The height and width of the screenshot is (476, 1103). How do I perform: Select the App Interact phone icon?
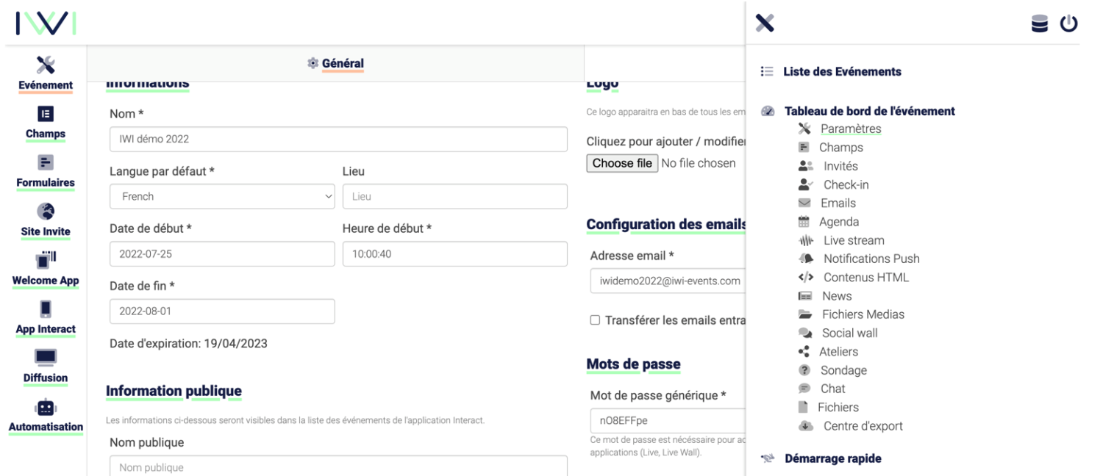pyautogui.click(x=46, y=309)
